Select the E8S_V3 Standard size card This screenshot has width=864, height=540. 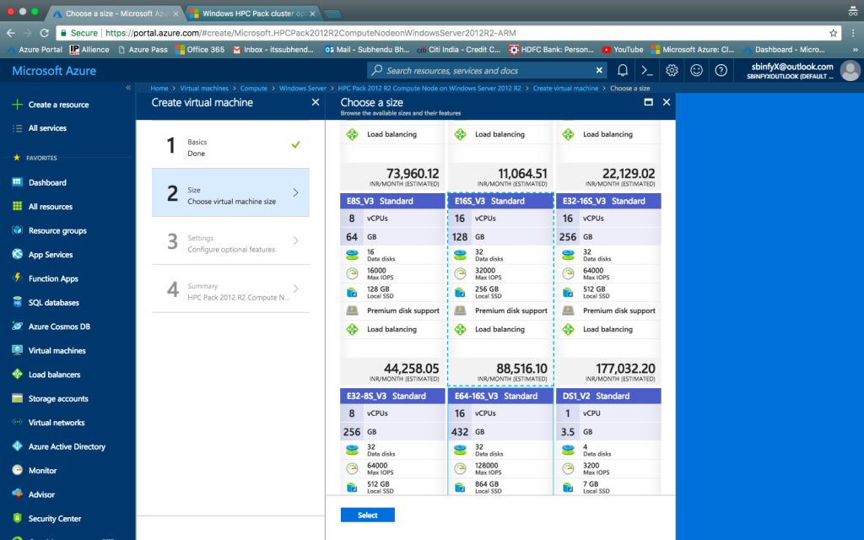[x=392, y=289]
